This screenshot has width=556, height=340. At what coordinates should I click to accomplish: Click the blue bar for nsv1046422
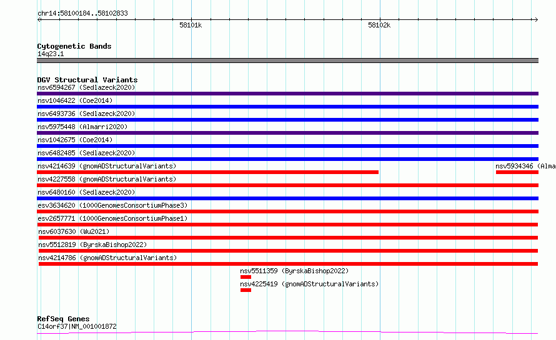click(287, 107)
